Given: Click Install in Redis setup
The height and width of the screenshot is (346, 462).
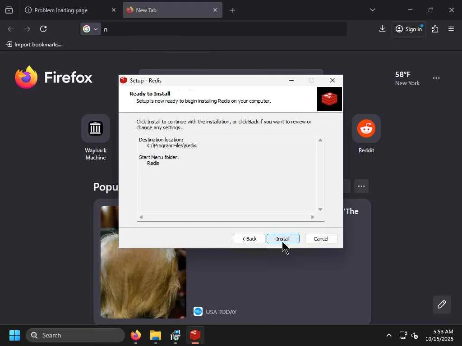Looking at the screenshot, I should [x=283, y=239].
